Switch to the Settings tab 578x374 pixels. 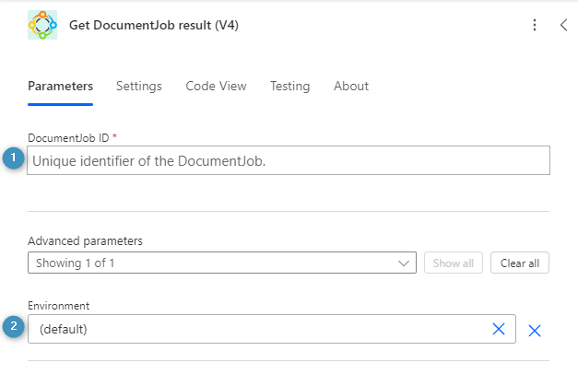click(139, 87)
